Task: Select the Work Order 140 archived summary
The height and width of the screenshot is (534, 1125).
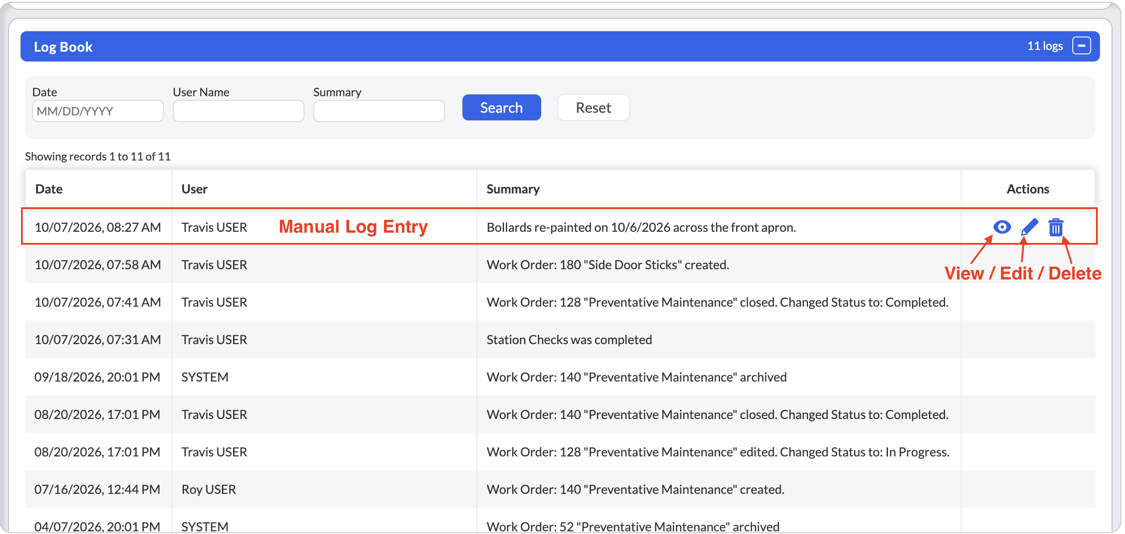Action: tap(637, 377)
